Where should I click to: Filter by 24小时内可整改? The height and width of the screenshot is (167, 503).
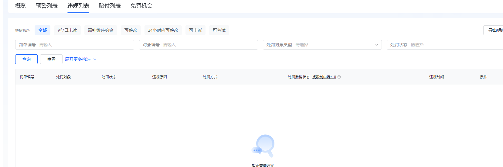163,30
